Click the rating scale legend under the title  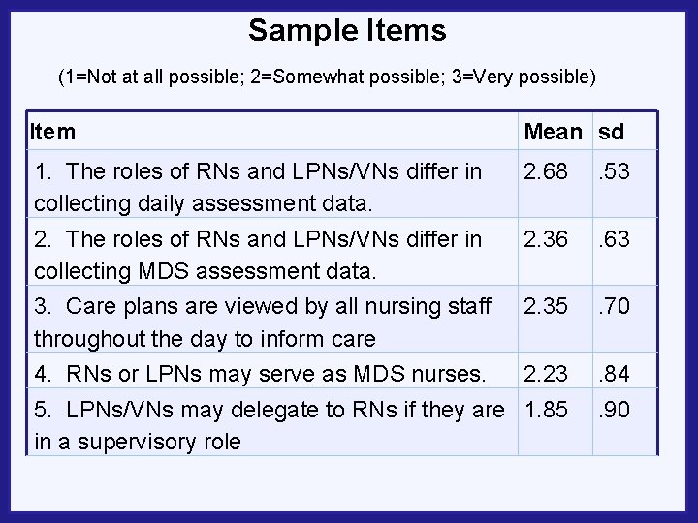tap(327, 76)
